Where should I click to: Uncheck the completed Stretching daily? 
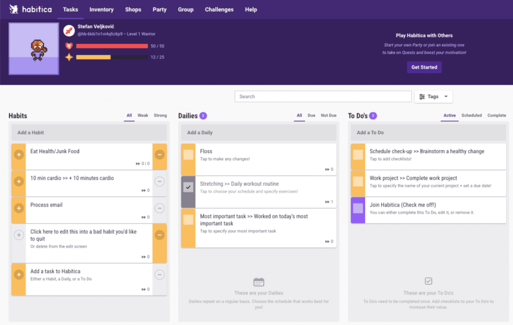[x=189, y=188]
